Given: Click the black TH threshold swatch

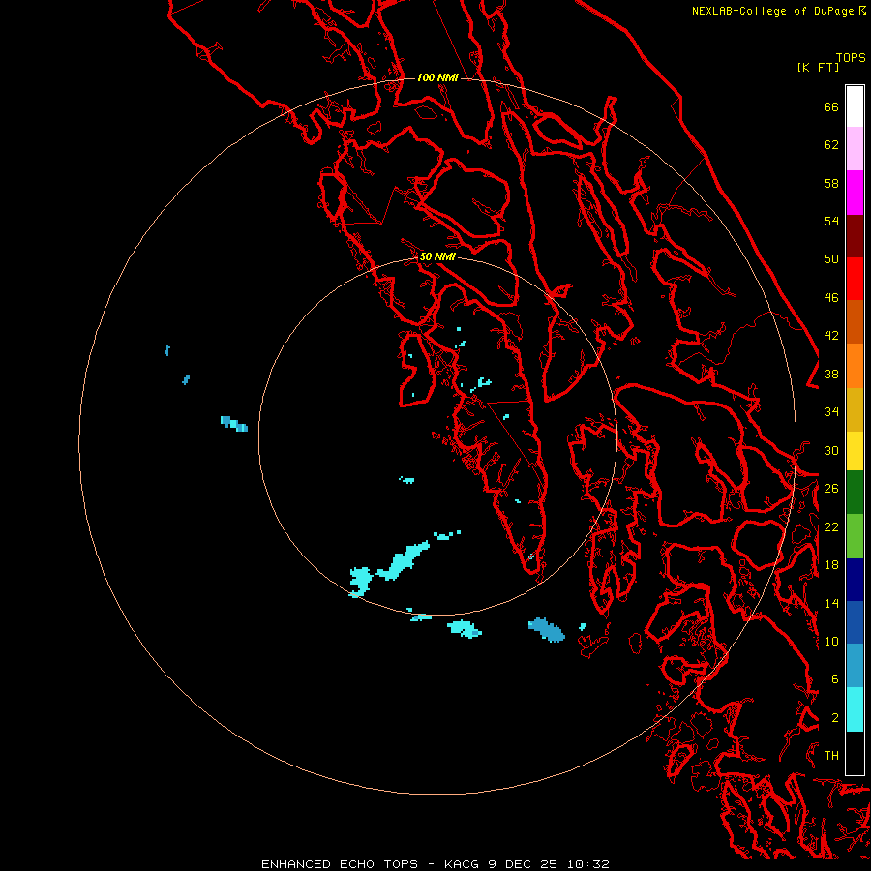Looking at the screenshot, I should 855,753.
